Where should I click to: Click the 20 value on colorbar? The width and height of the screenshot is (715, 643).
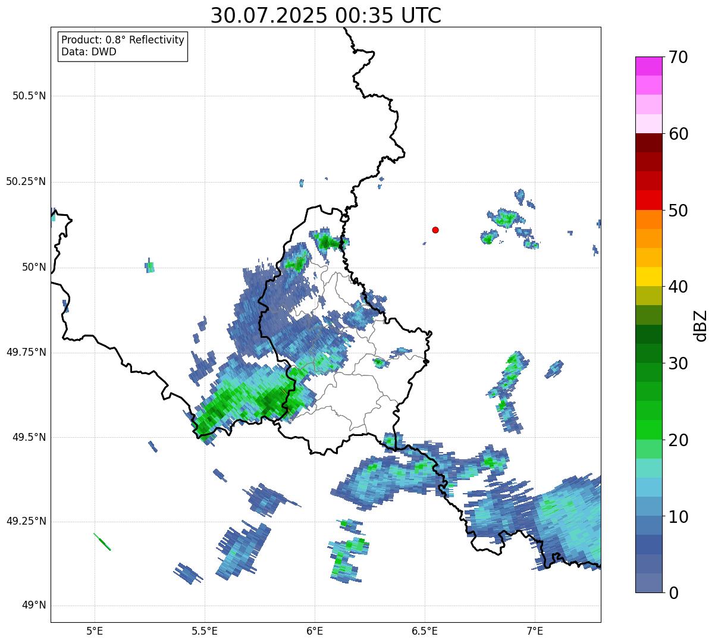pos(678,440)
